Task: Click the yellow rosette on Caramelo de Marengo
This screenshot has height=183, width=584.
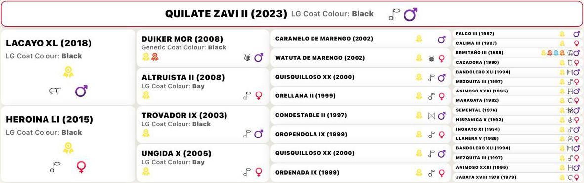Action: [419, 39]
